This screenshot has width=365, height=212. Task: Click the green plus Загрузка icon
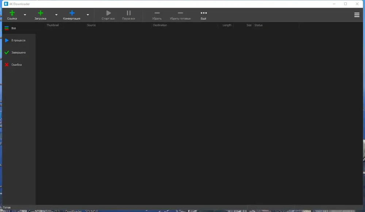[x=41, y=13]
